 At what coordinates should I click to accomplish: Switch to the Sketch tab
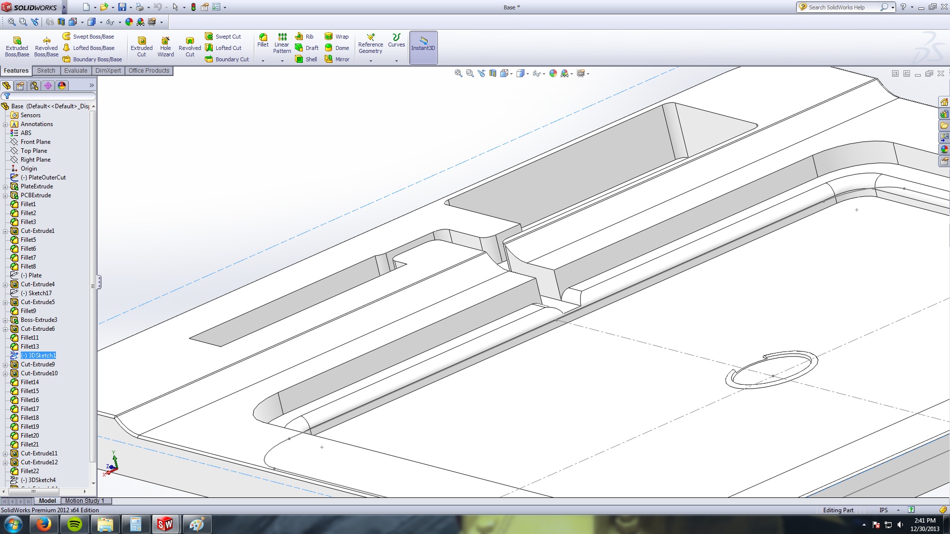coord(46,71)
